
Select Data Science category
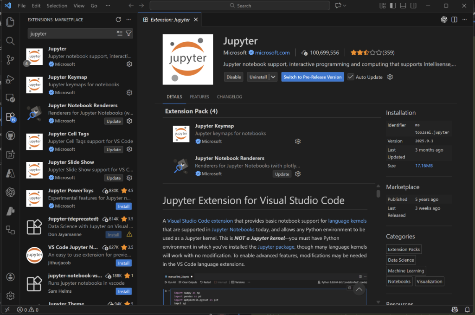coord(401,260)
